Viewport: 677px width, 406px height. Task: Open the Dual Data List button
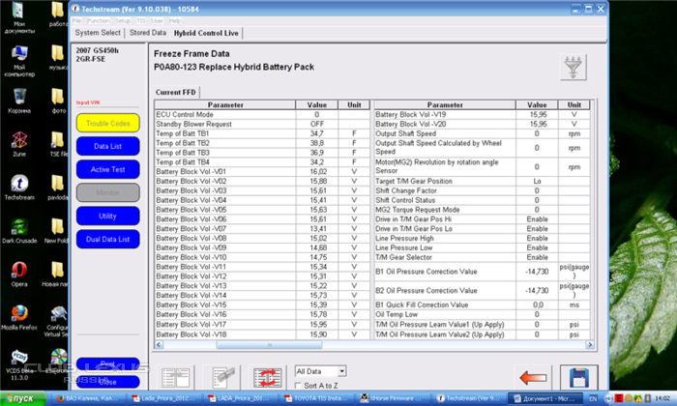tap(107, 238)
